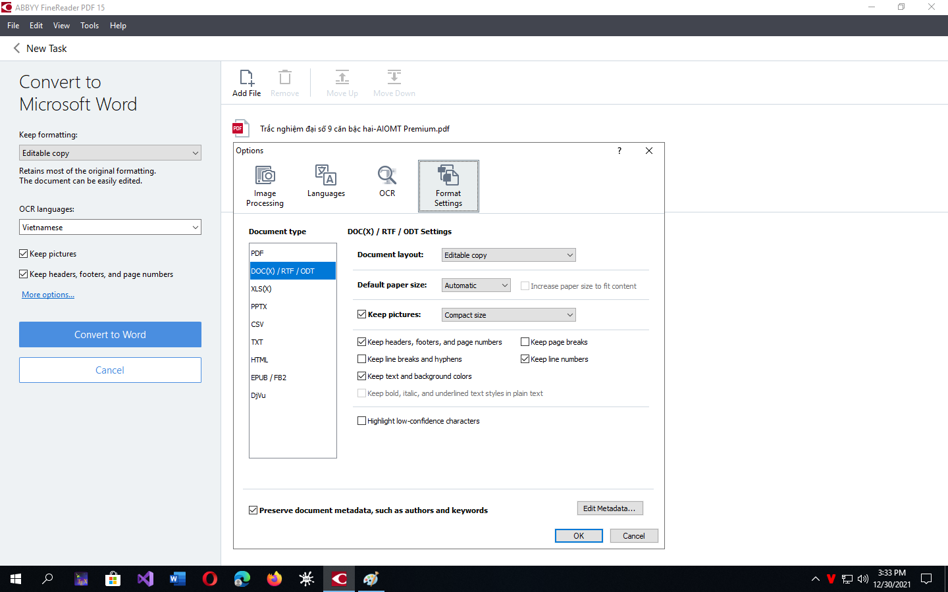Select DjVu document type
Image resolution: width=948 pixels, height=592 pixels.
click(292, 395)
